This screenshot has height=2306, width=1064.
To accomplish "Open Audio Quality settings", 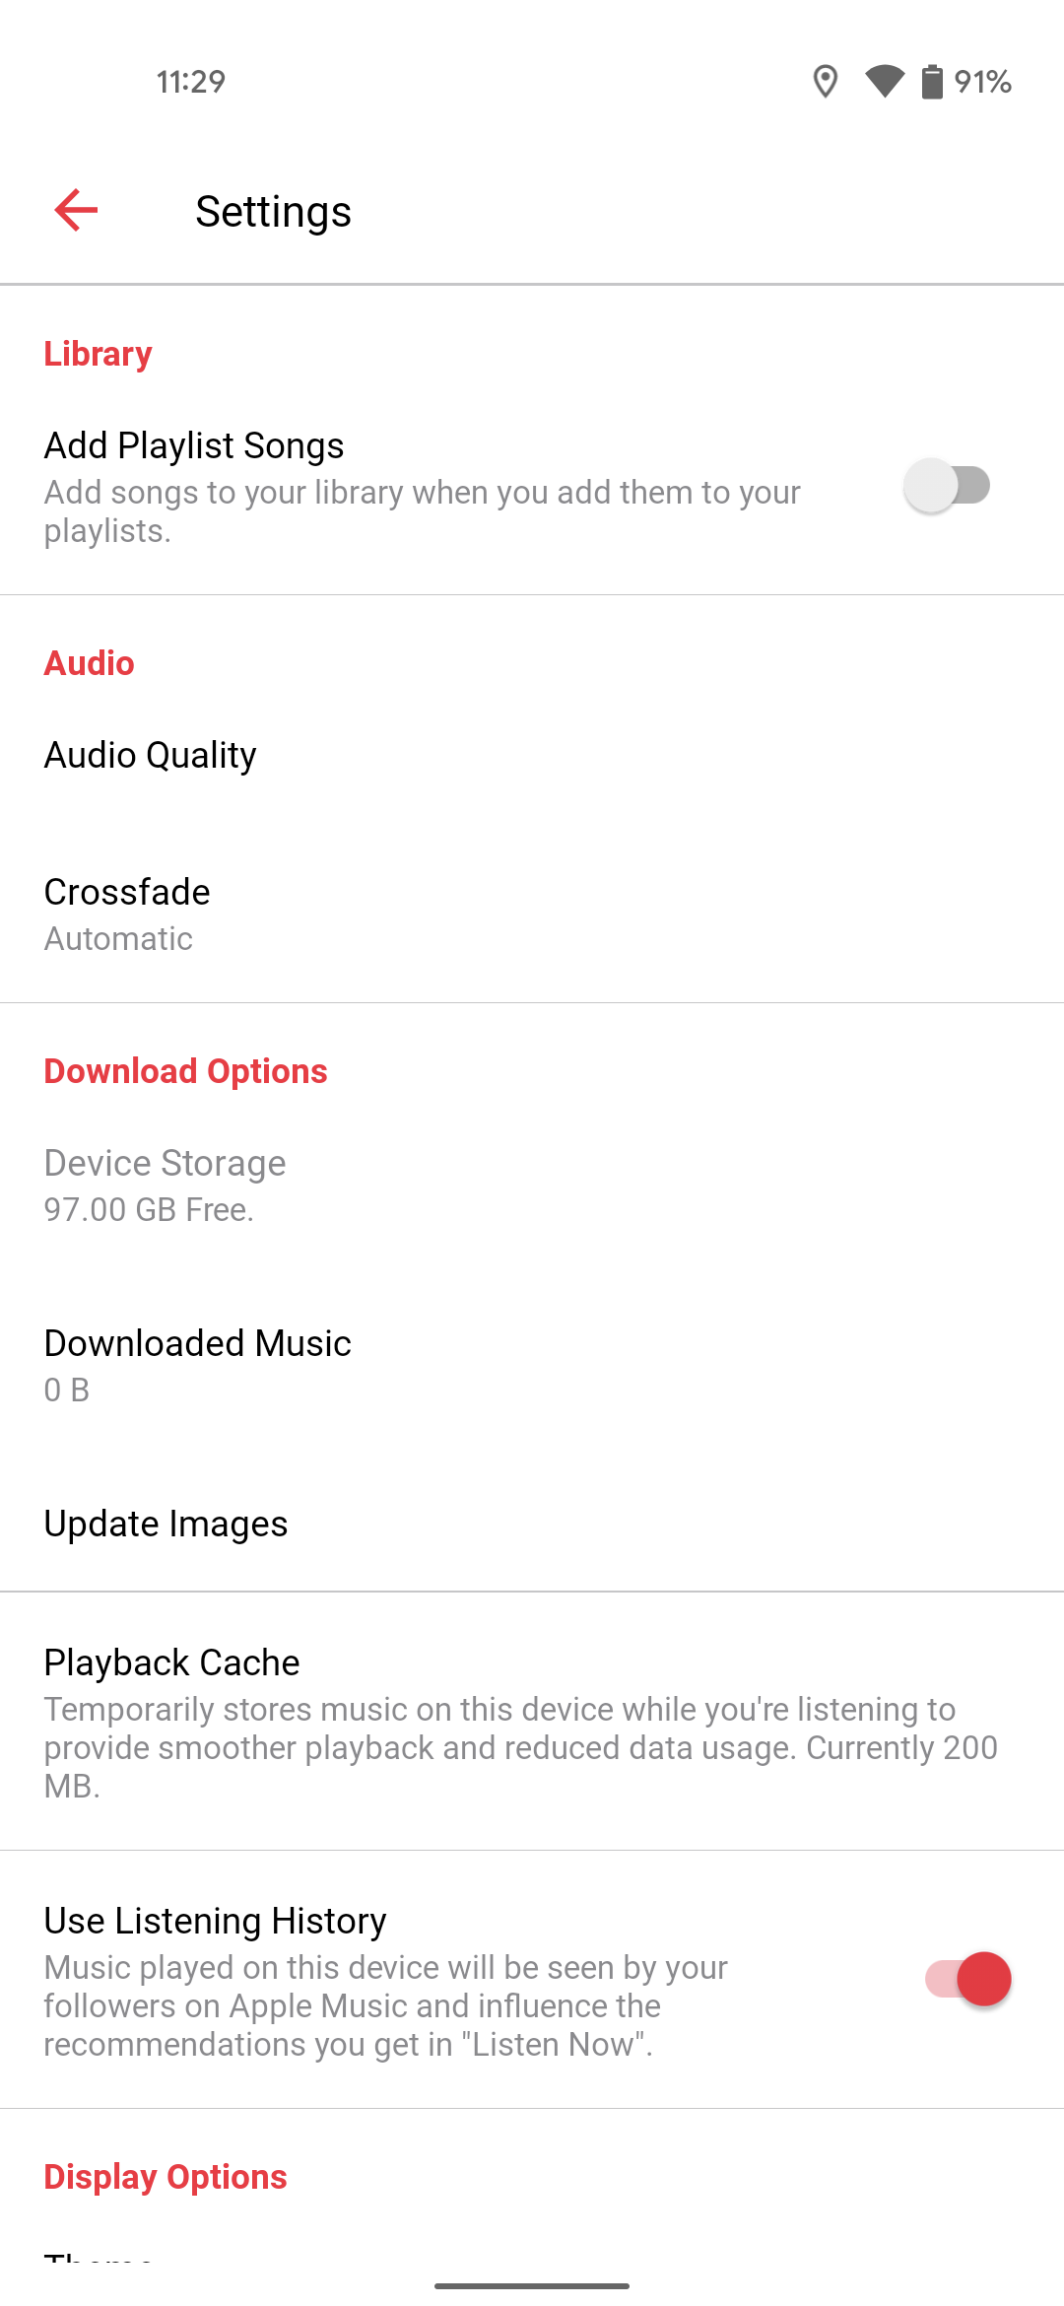I will pos(151,756).
